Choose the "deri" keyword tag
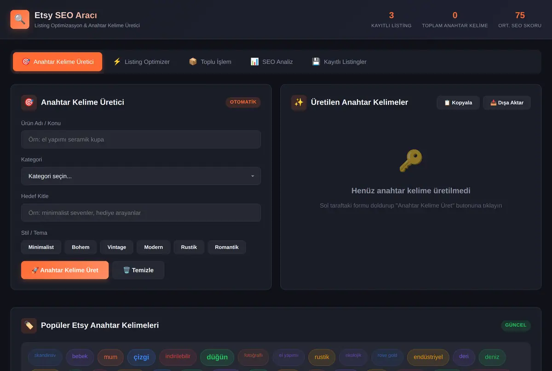Viewport: 552px width, 371px height. point(464,357)
